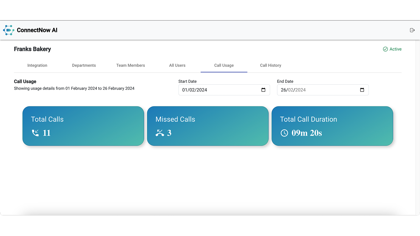The width and height of the screenshot is (420, 236).
Task: Click the logout icon in header
Action: point(412,30)
